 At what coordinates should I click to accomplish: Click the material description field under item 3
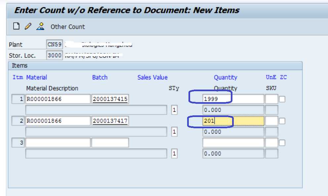tap(96, 154)
